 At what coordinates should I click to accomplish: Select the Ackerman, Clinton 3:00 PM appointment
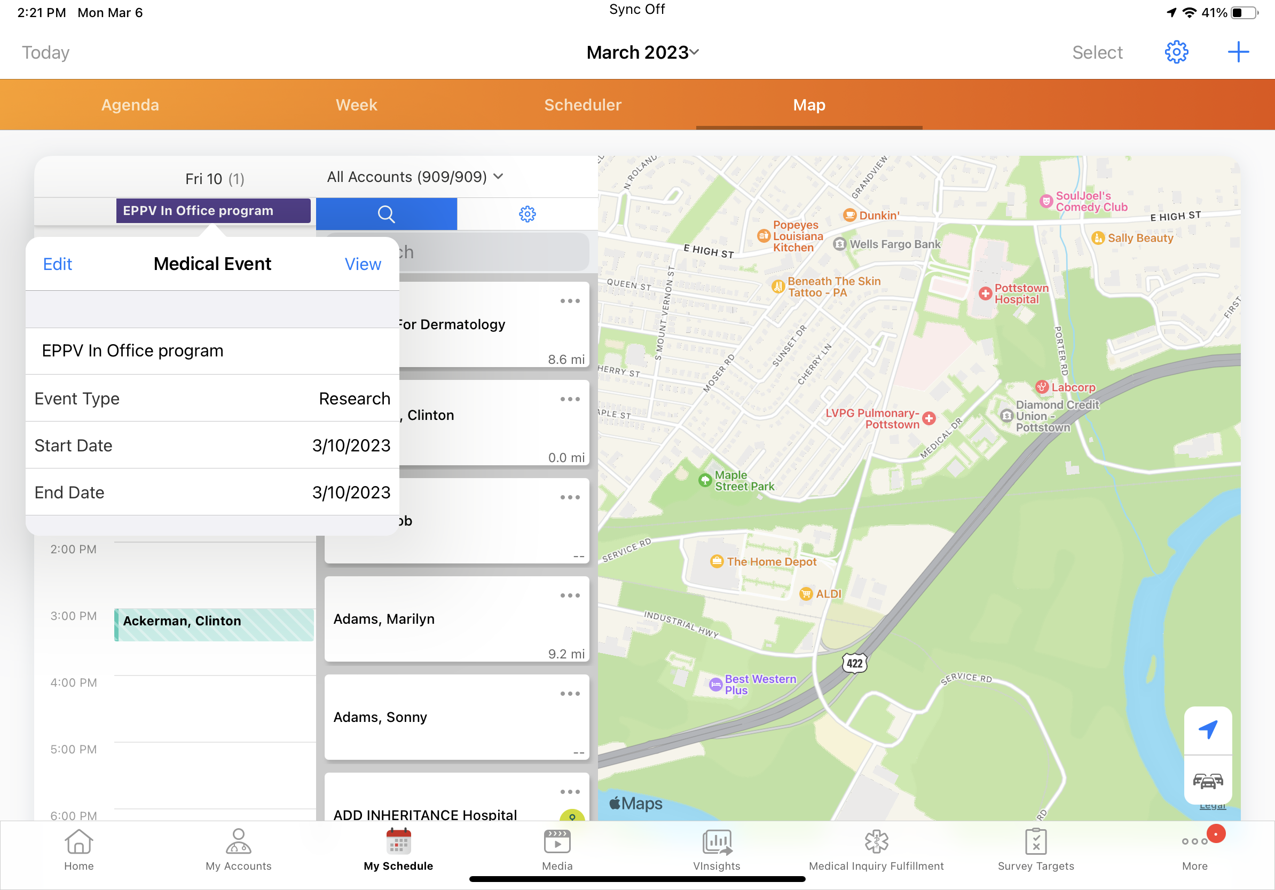pyautogui.click(x=214, y=624)
